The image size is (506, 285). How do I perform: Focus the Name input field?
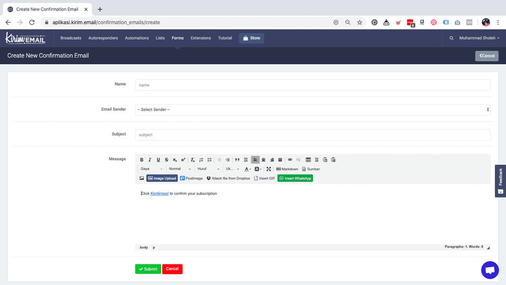313,85
